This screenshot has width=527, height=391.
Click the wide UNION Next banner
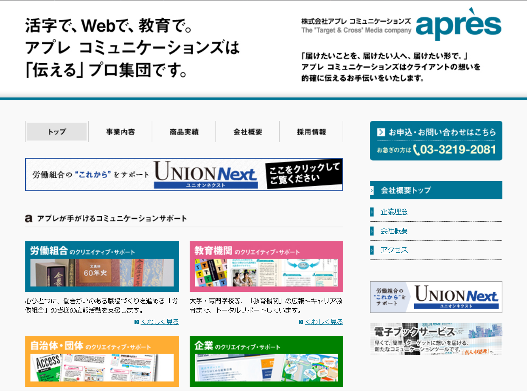[184, 174]
